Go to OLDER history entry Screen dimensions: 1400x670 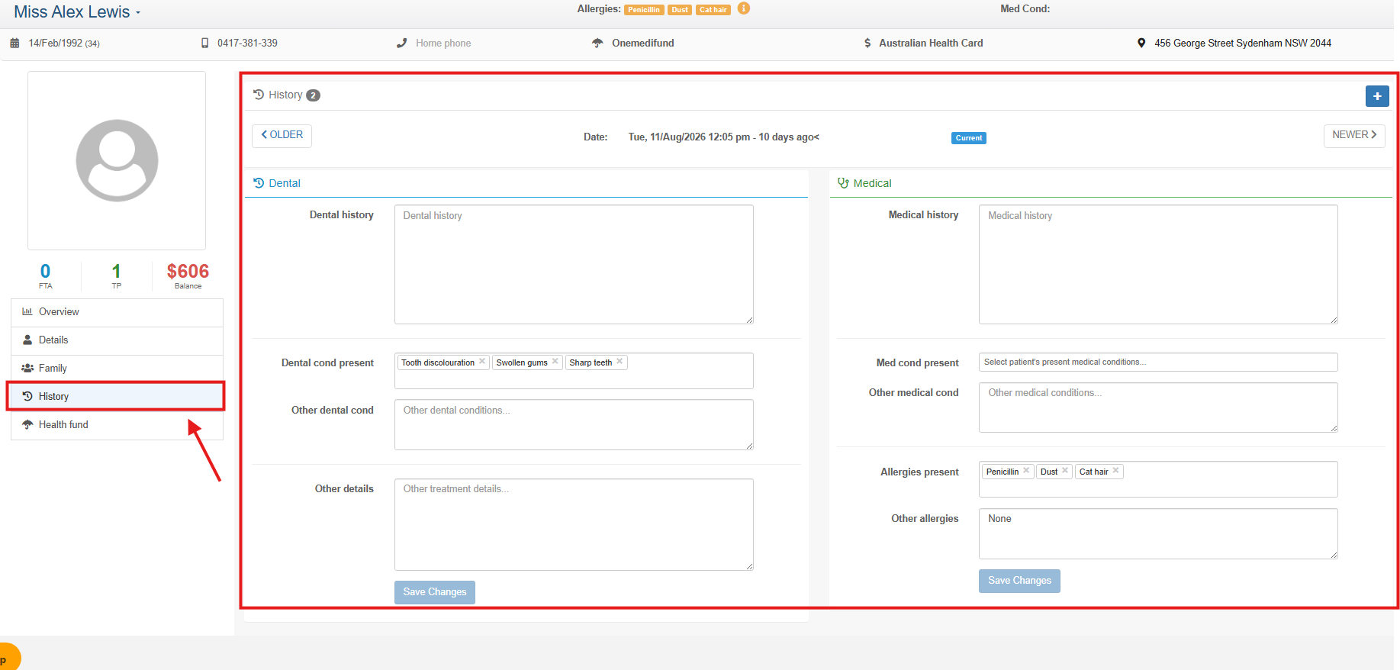282,135
